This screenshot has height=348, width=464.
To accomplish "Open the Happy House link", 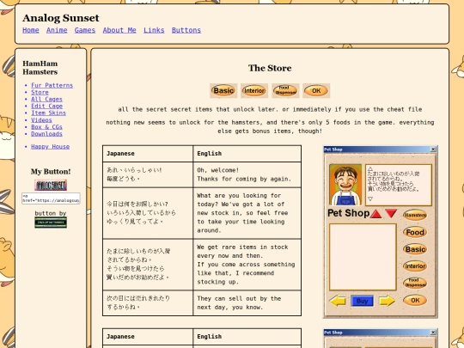I will [51, 147].
